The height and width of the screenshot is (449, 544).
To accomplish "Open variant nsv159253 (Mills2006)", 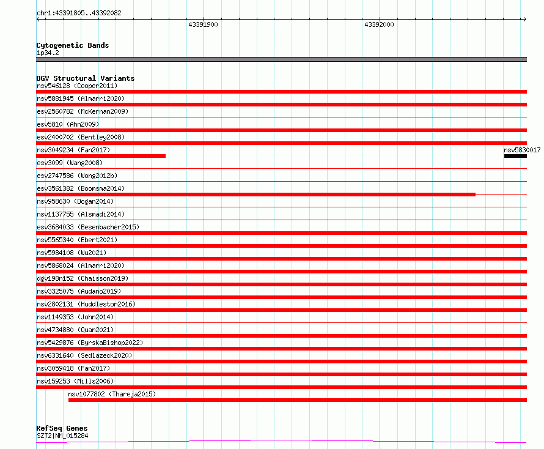I will pos(75,381).
